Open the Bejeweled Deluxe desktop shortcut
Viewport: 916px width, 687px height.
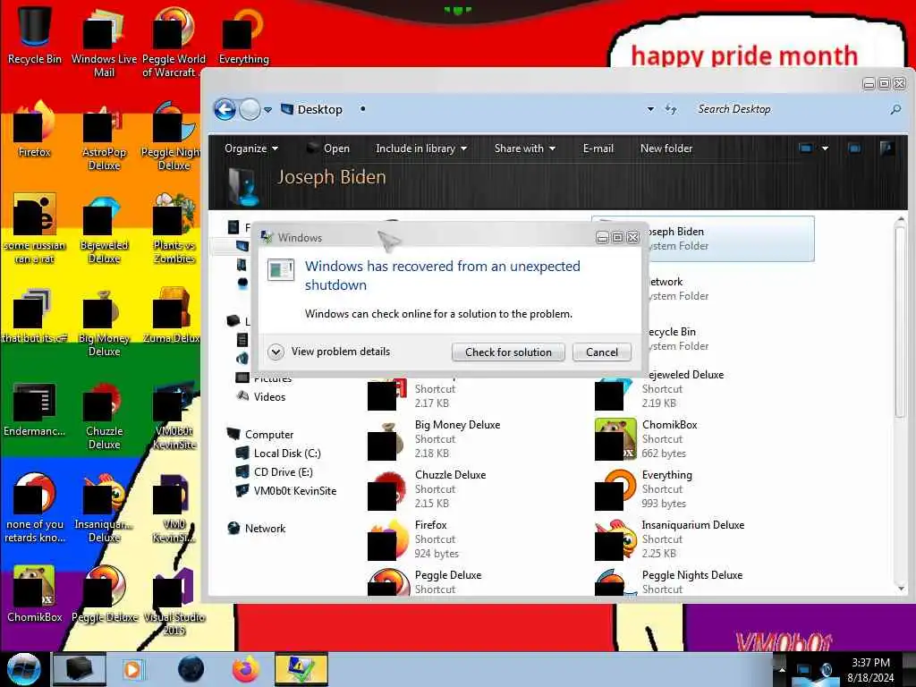point(104,228)
